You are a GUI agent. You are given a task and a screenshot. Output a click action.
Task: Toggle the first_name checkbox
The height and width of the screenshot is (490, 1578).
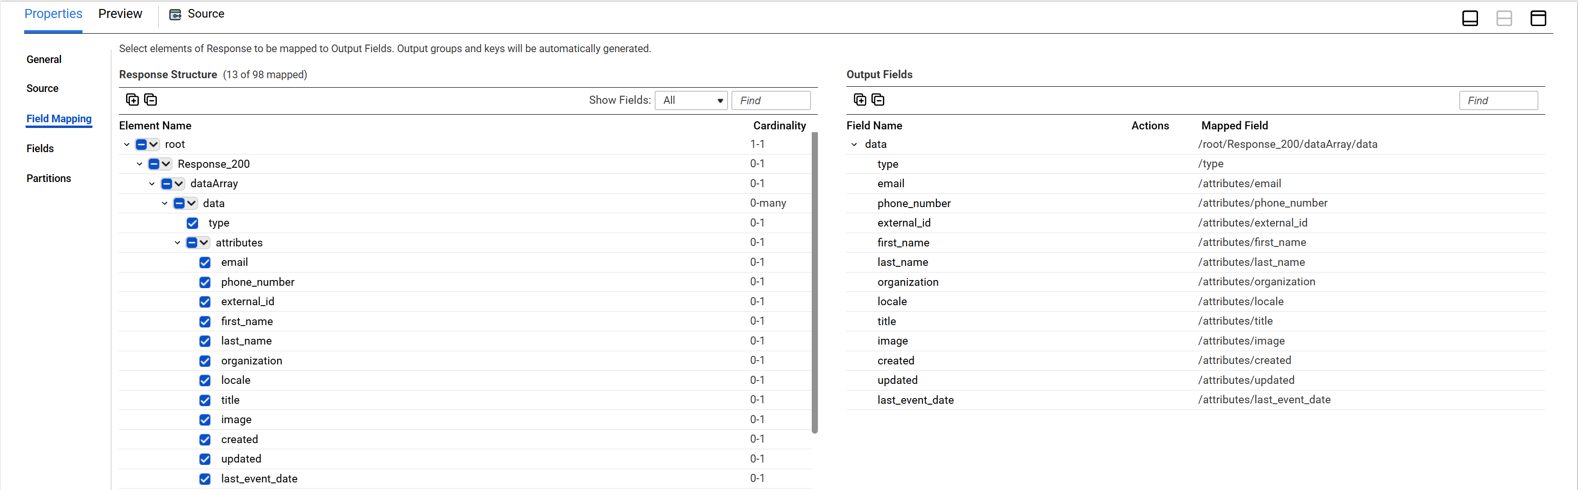[205, 322]
